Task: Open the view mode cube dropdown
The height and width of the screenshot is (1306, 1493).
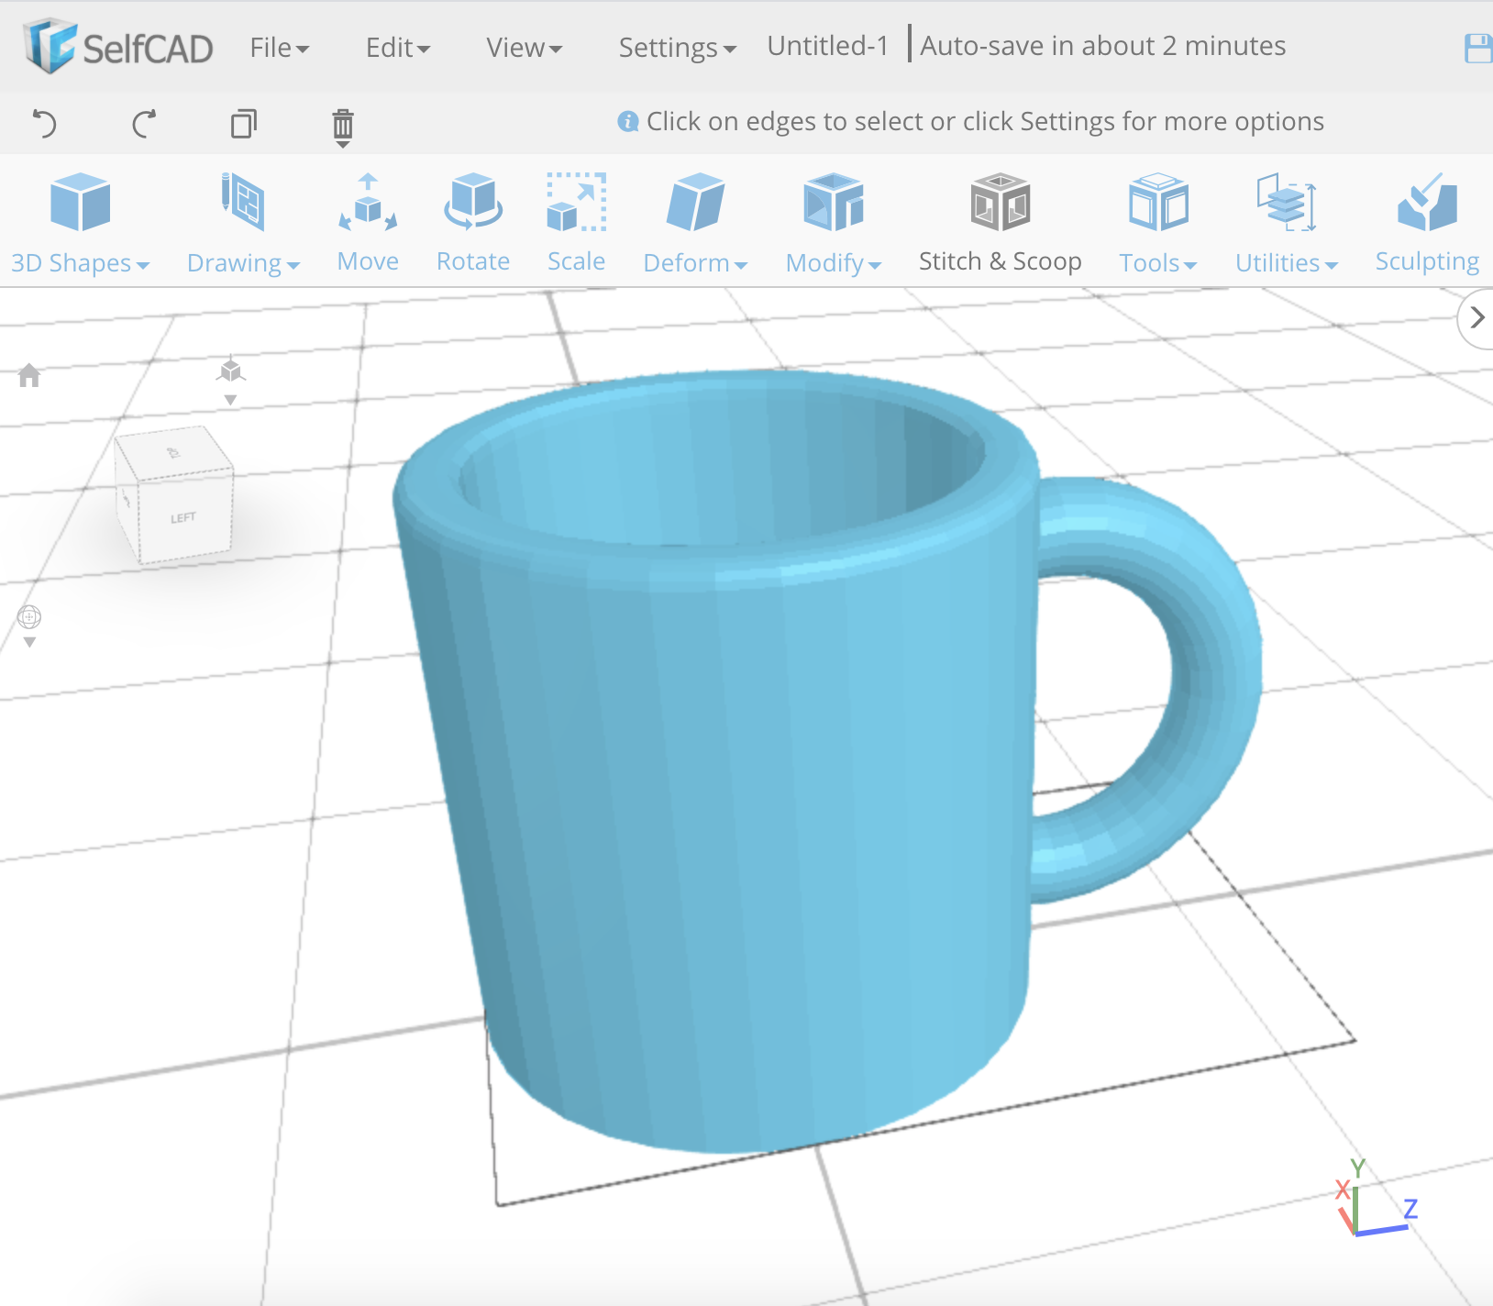Action: click(231, 380)
